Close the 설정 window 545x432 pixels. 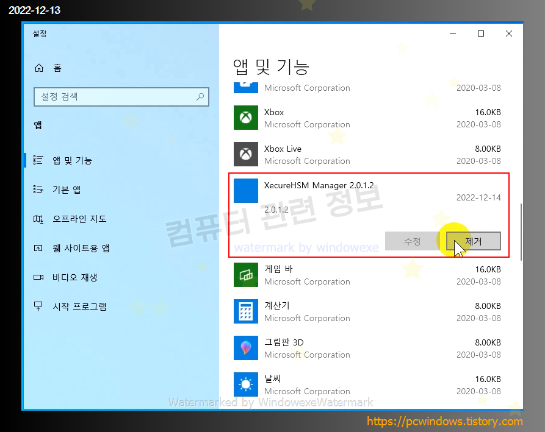click(509, 34)
